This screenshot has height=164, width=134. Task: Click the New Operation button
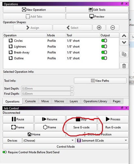point(34,10)
